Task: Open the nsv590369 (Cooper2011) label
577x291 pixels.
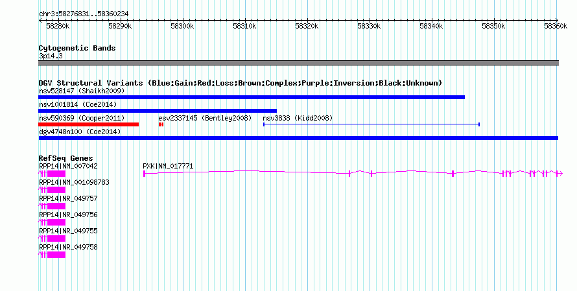Action: coord(82,118)
